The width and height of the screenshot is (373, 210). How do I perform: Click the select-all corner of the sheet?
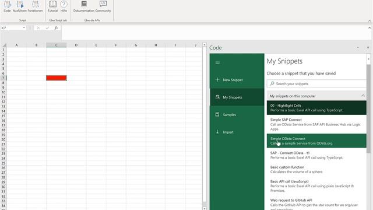[4, 45]
